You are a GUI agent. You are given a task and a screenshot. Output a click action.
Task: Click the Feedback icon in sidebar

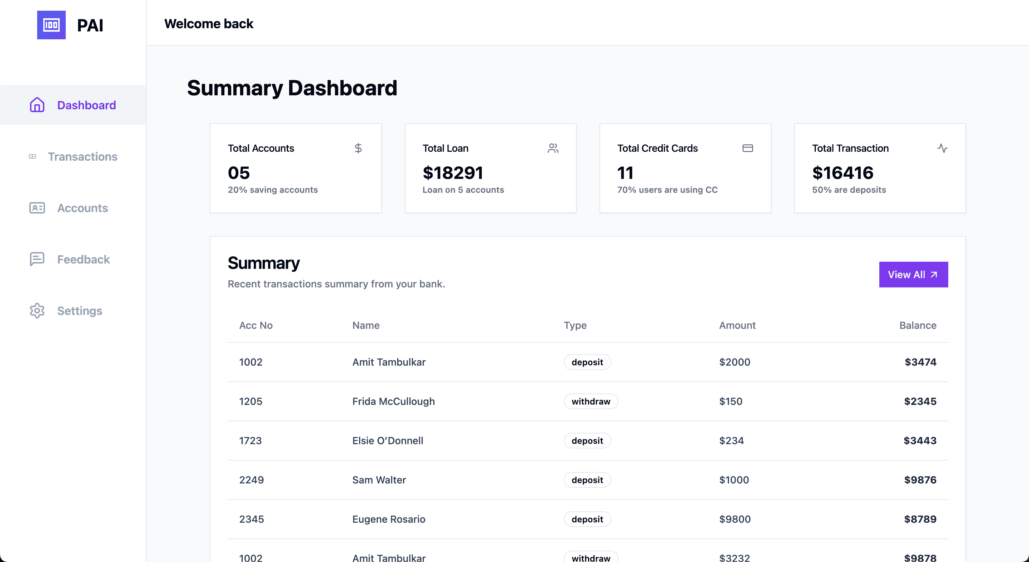click(36, 259)
